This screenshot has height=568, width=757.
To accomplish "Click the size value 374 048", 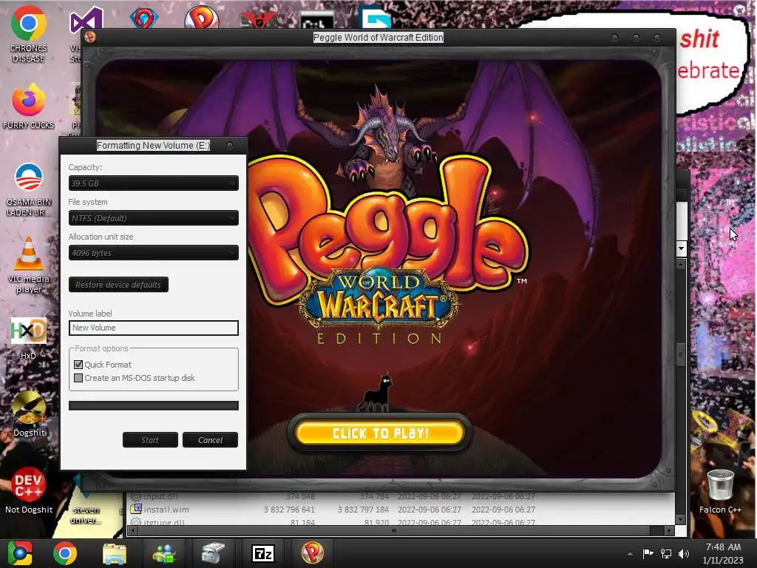I will (300, 496).
